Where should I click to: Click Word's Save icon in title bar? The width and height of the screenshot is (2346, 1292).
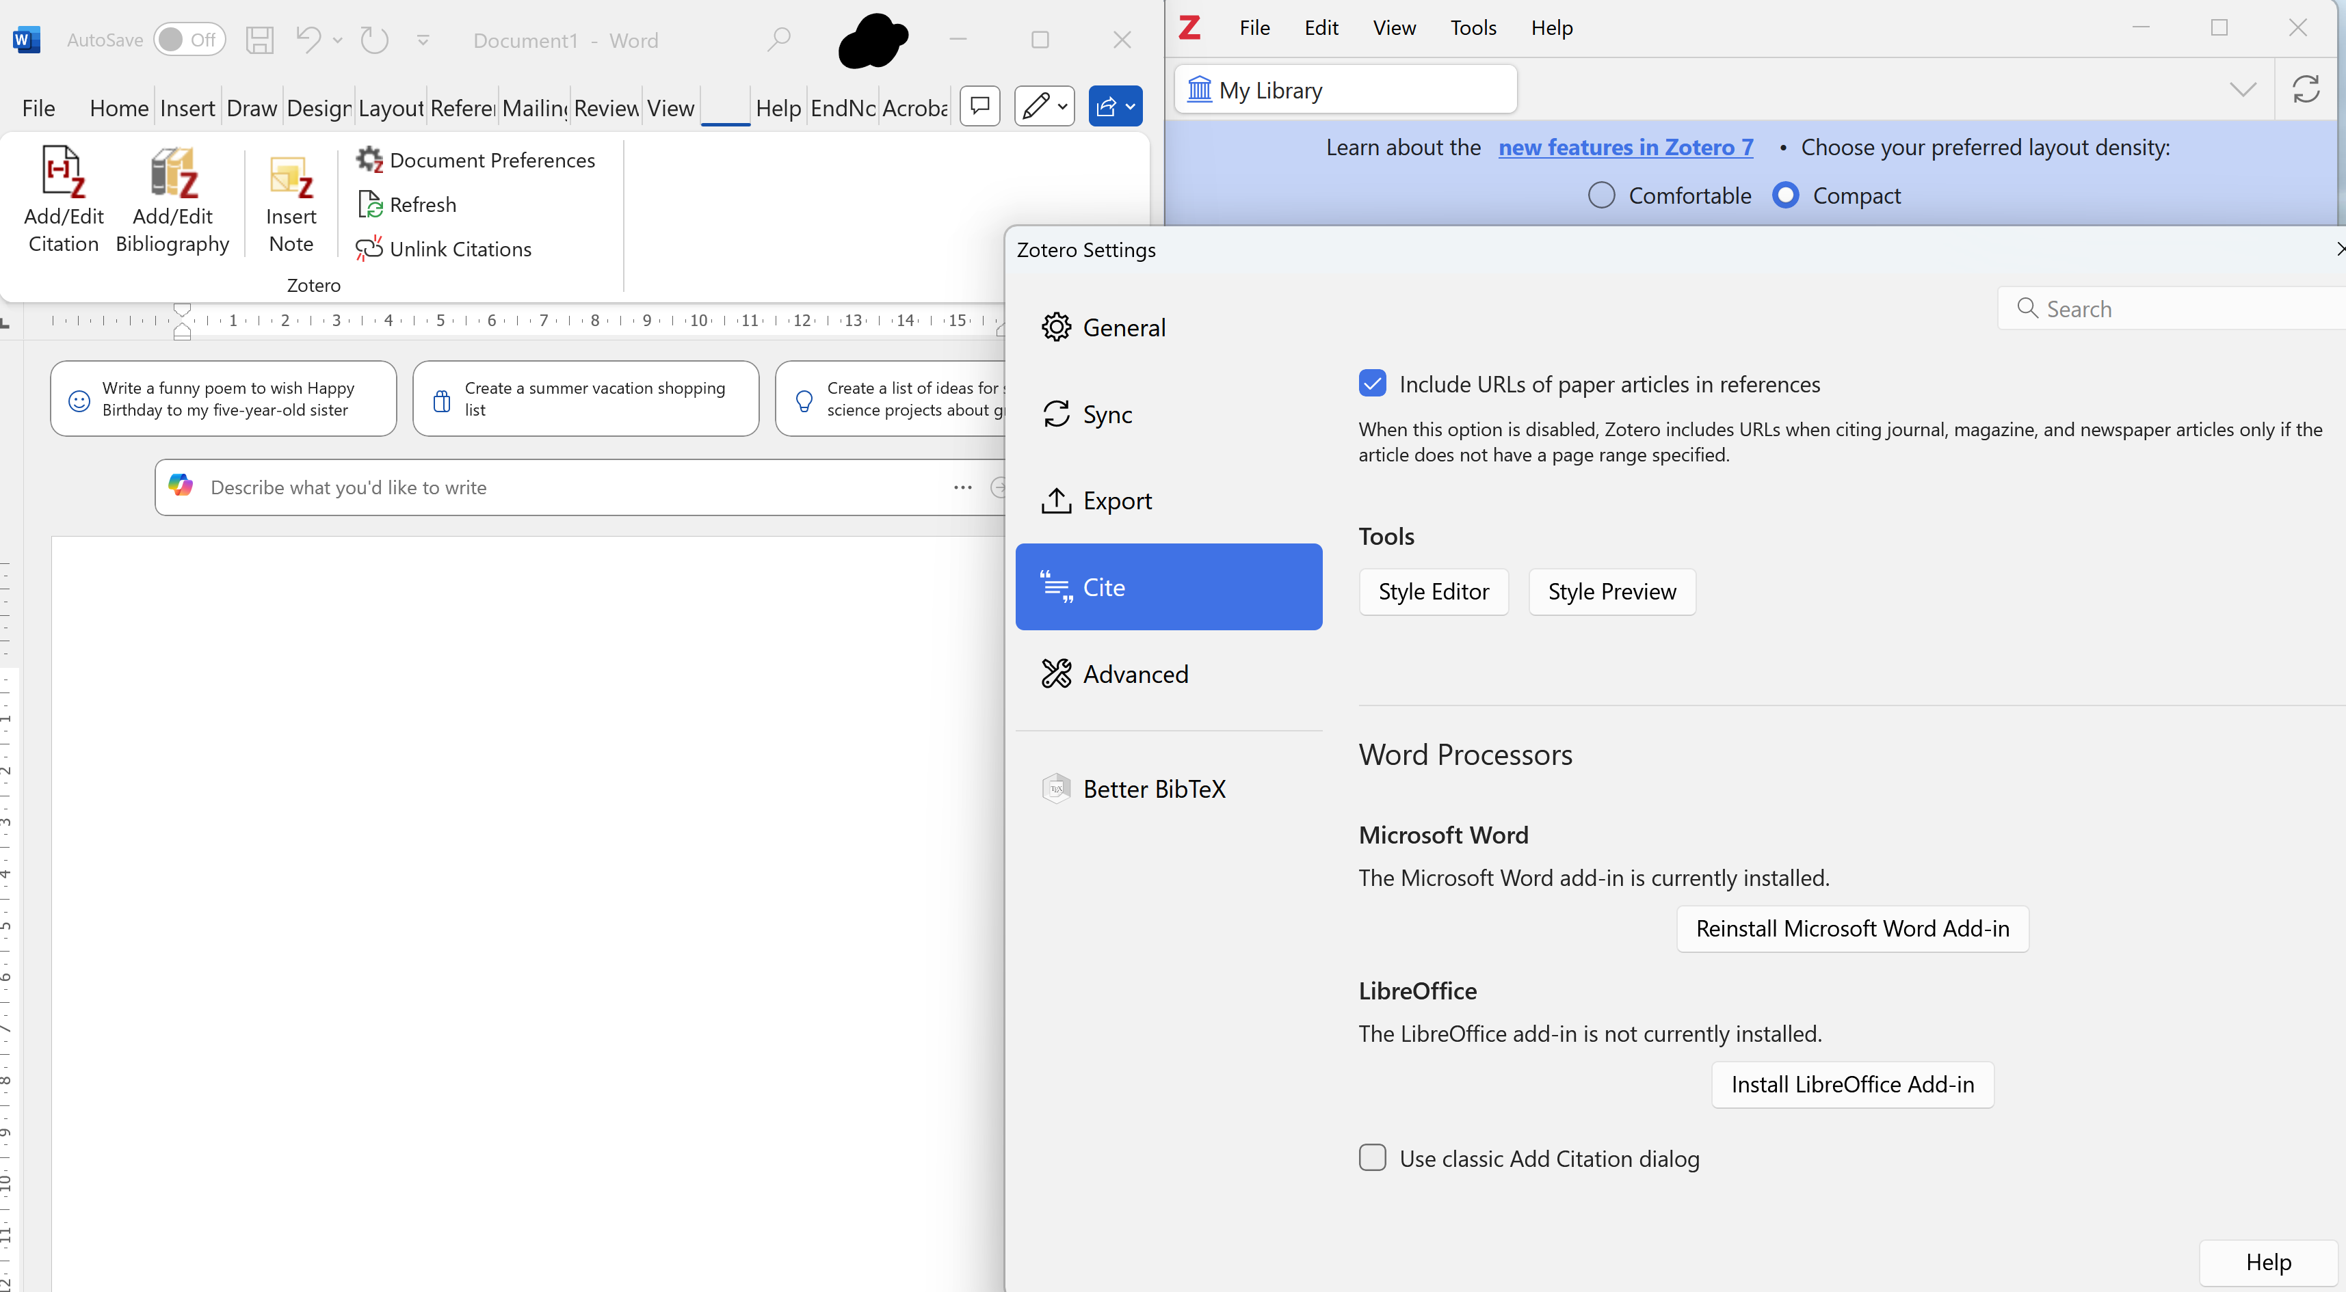click(x=259, y=40)
